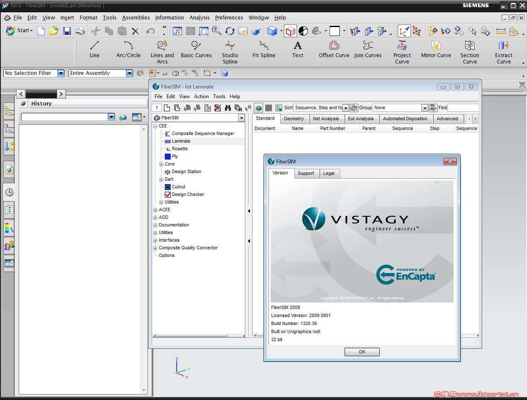527x400 pixels.
Task: Open the Preferences menu
Action: pos(229,18)
